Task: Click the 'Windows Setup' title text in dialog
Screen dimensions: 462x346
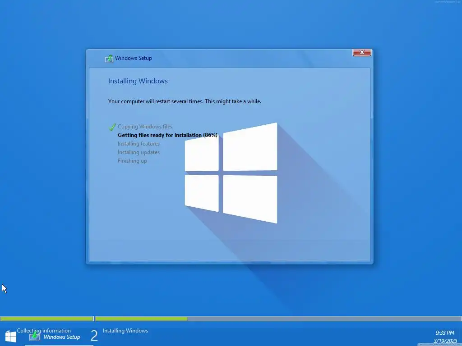Action: tap(133, 58)
